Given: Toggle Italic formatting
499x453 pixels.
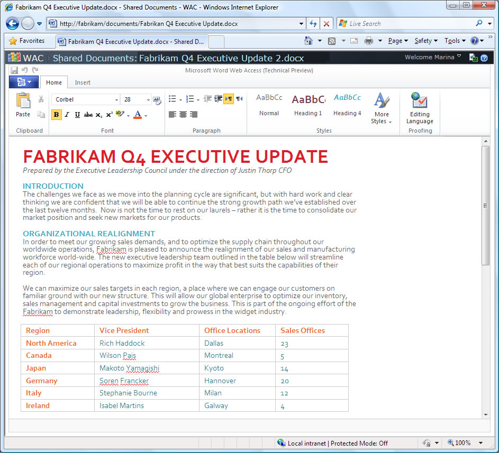Looking at the screenshot, I should click(67, 115).
